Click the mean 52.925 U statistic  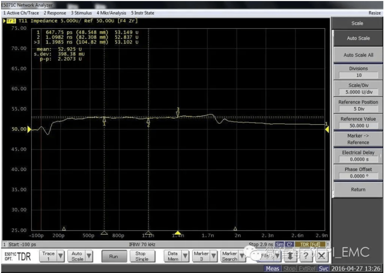point(59,49)
